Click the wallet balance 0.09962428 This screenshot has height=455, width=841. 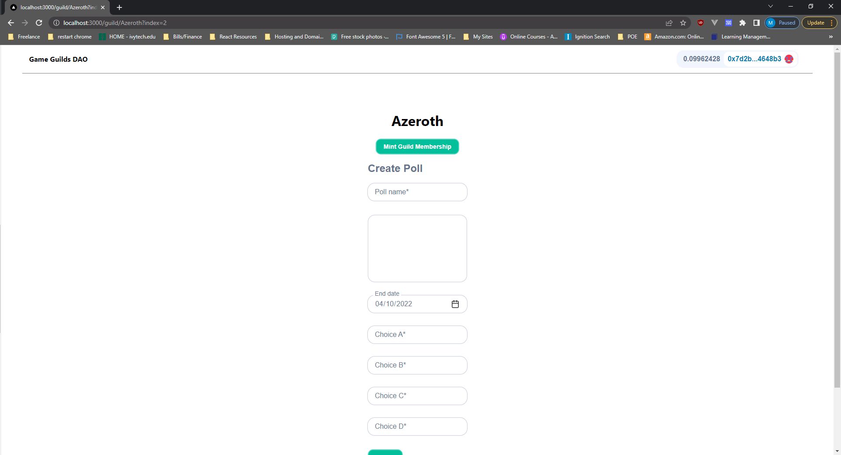click(701, 59)
